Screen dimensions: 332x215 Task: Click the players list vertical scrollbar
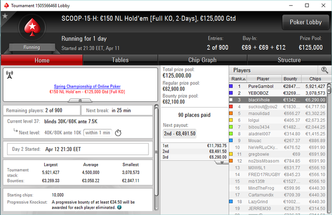(329, 148)
